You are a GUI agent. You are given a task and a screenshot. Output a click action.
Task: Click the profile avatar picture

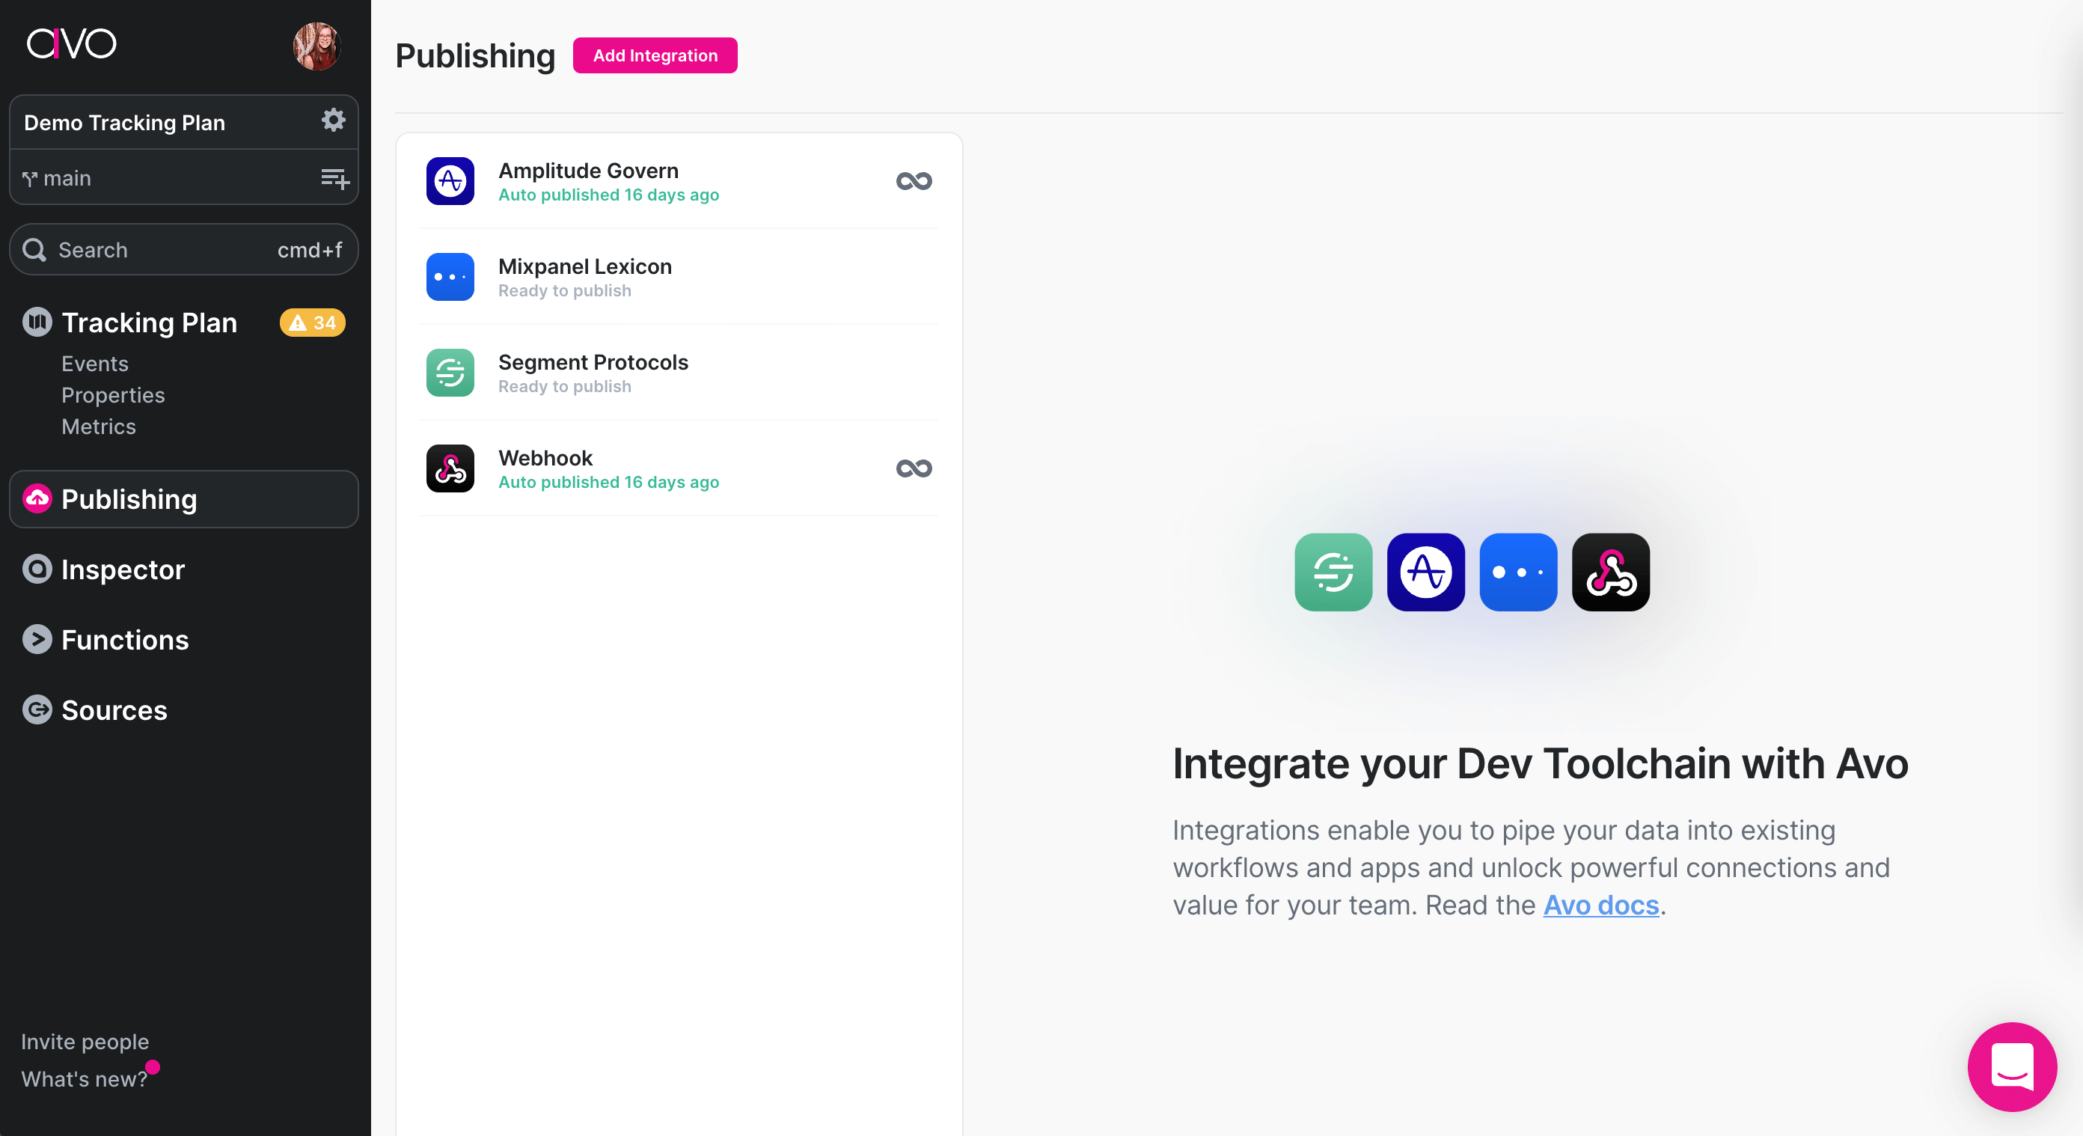tap(316, 46)
